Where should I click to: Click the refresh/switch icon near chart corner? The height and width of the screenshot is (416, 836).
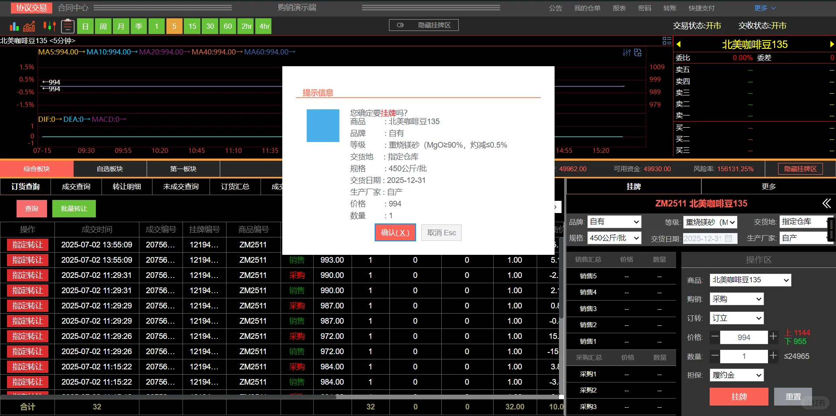pos(637,53)
